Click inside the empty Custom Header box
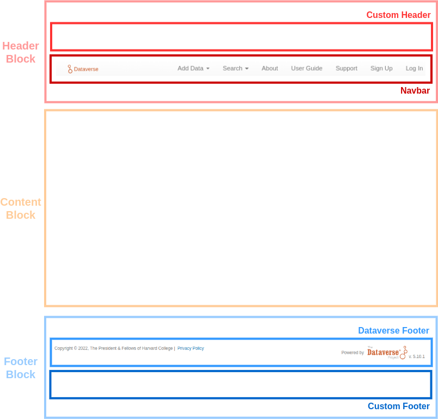438x419 pixels. [x=241, y=37]
